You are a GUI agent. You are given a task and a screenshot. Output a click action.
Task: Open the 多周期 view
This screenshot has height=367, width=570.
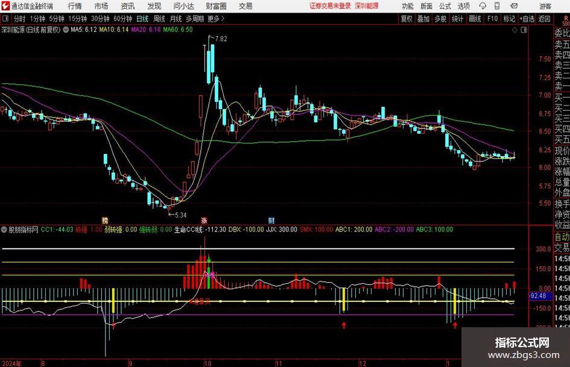coord(195,19)
